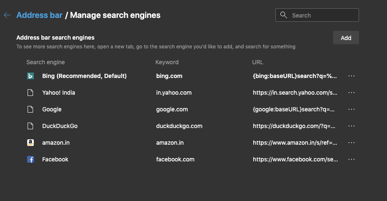Add a new search engine
The width and height of the screenshot is (387, 201).
tap(346, 38)
